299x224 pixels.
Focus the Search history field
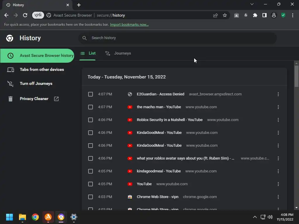(x=177, y=38)
